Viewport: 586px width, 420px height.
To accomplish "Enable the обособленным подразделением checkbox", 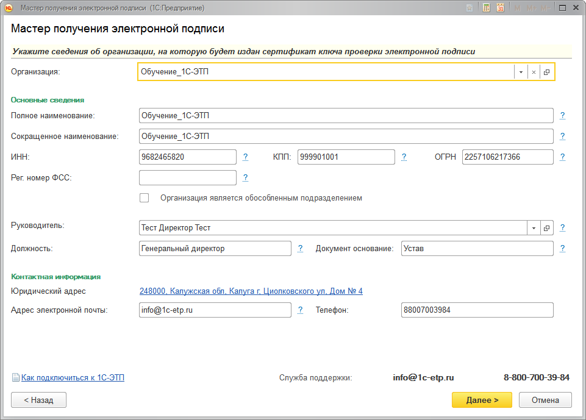I will [x=145, y=198].
